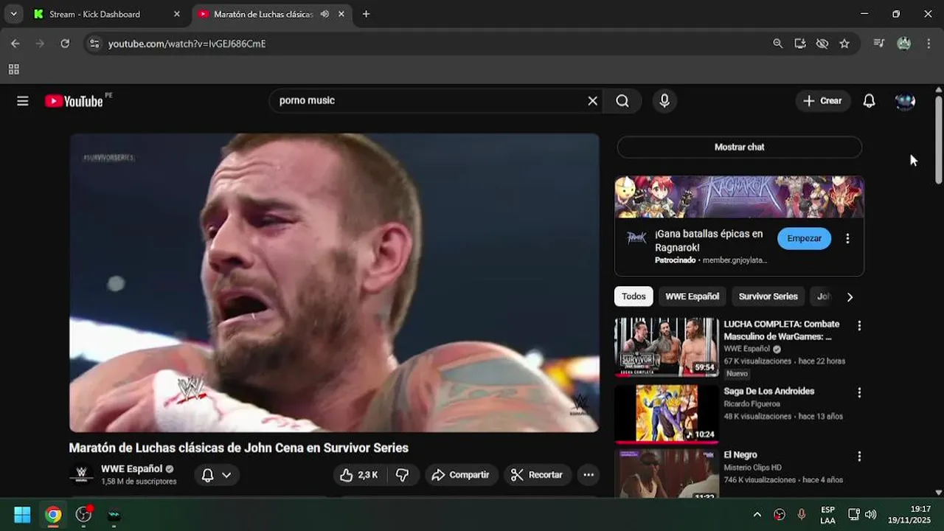Go back in browser history
This screenshot has height=531, width=944.
(15, 44)
